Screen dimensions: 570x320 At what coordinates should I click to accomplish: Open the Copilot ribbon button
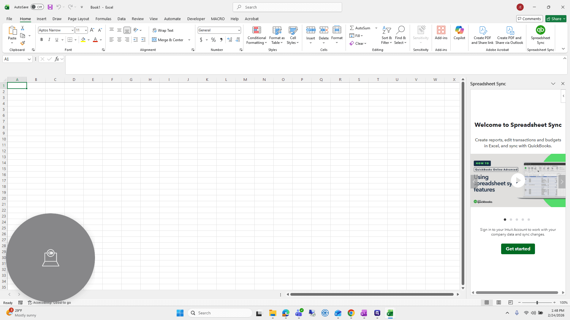point(459,33)
